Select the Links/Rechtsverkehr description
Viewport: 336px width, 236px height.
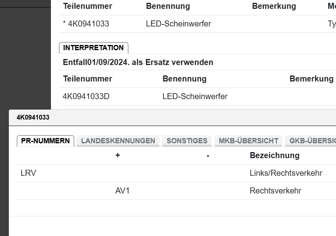coord(286,173)
